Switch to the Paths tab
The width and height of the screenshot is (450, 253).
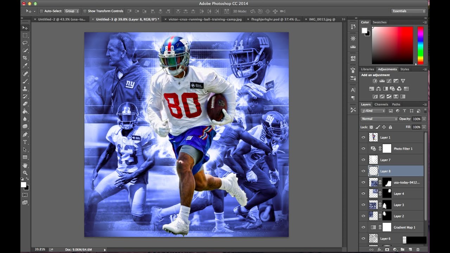point(396,104)
